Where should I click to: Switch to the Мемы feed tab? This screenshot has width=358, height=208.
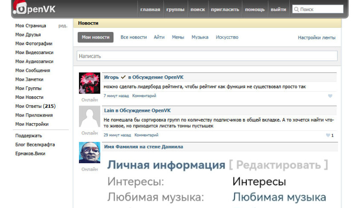coord(178,37)
